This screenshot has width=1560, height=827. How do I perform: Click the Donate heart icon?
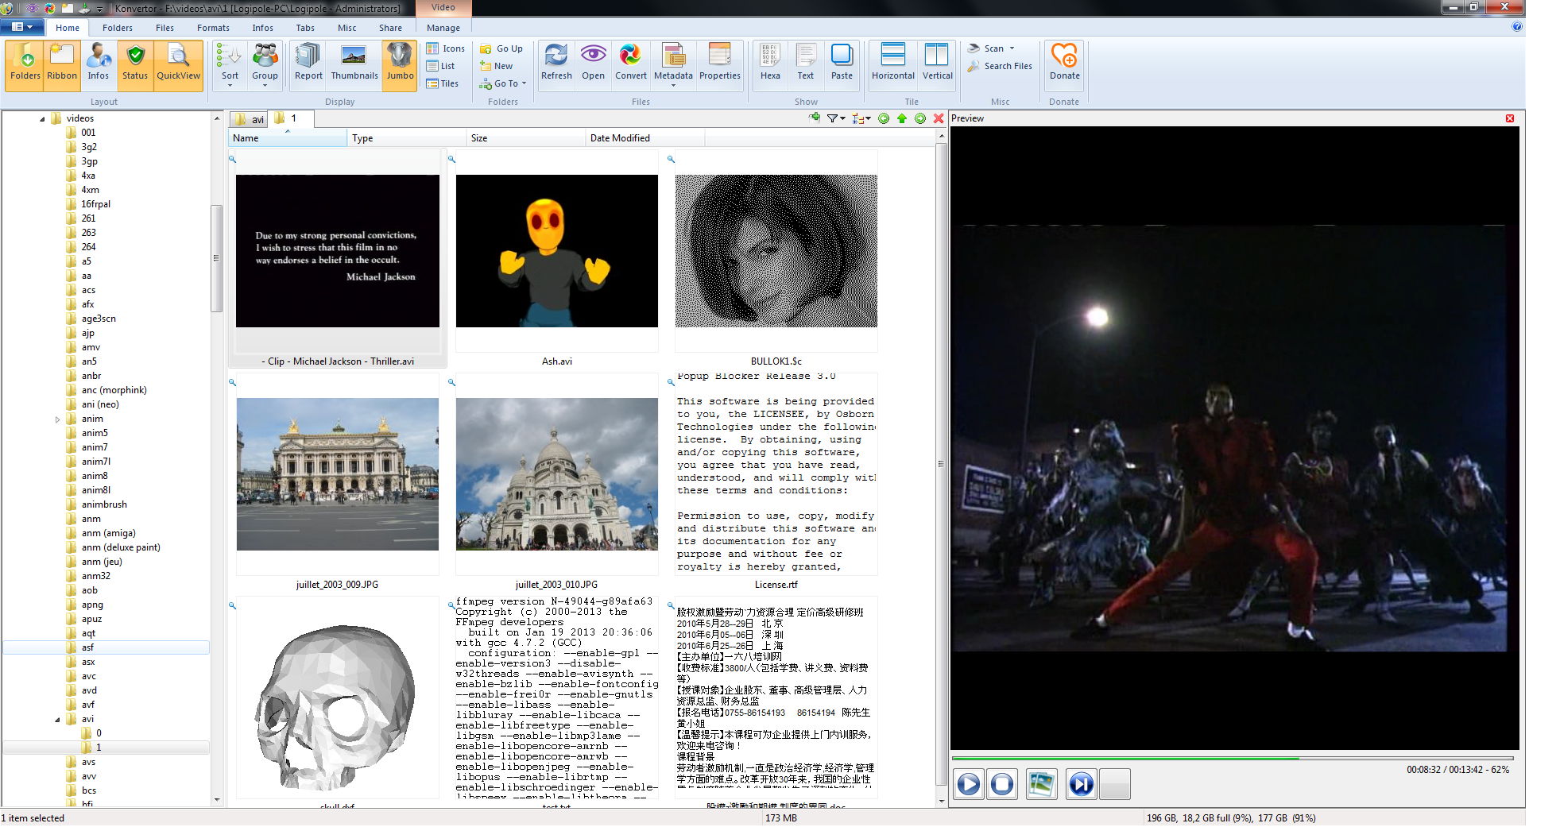(1063, 62)
